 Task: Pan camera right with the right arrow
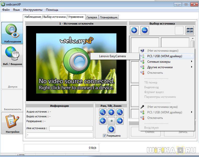tap(120, 121)
